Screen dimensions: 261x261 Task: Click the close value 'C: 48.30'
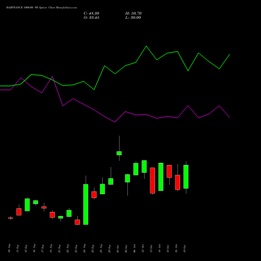pyautogui.click(x=91, y=14)
